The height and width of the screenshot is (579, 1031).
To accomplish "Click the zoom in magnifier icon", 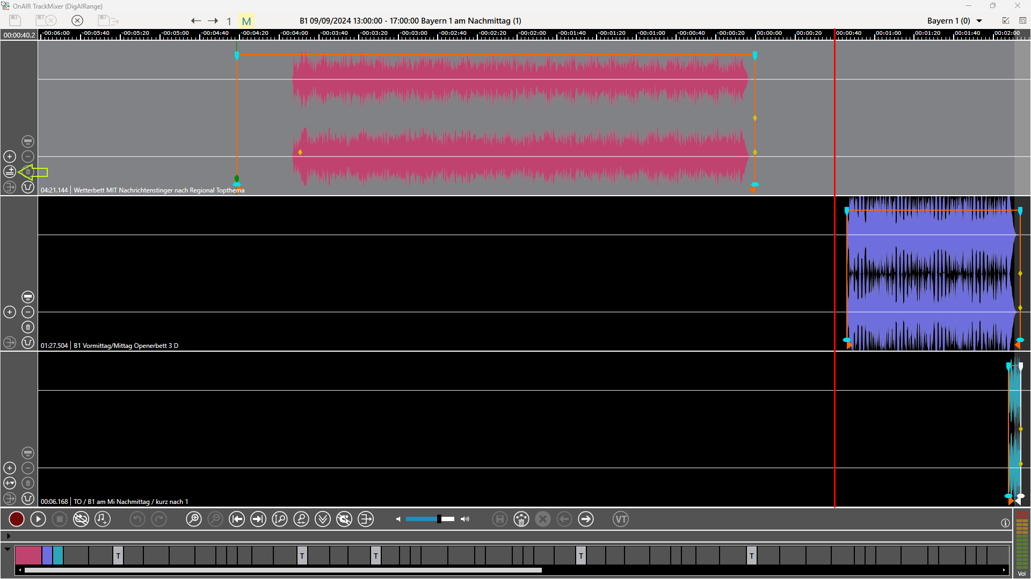I will coord(193,519).
